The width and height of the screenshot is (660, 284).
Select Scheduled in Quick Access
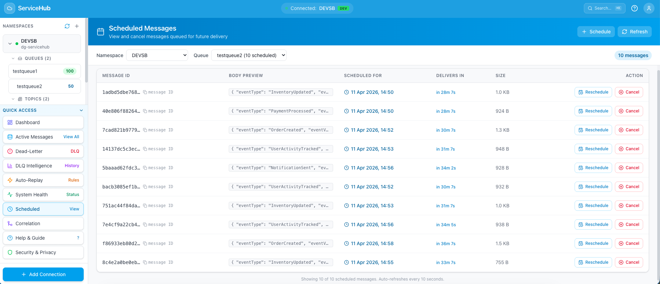point(43,209)
